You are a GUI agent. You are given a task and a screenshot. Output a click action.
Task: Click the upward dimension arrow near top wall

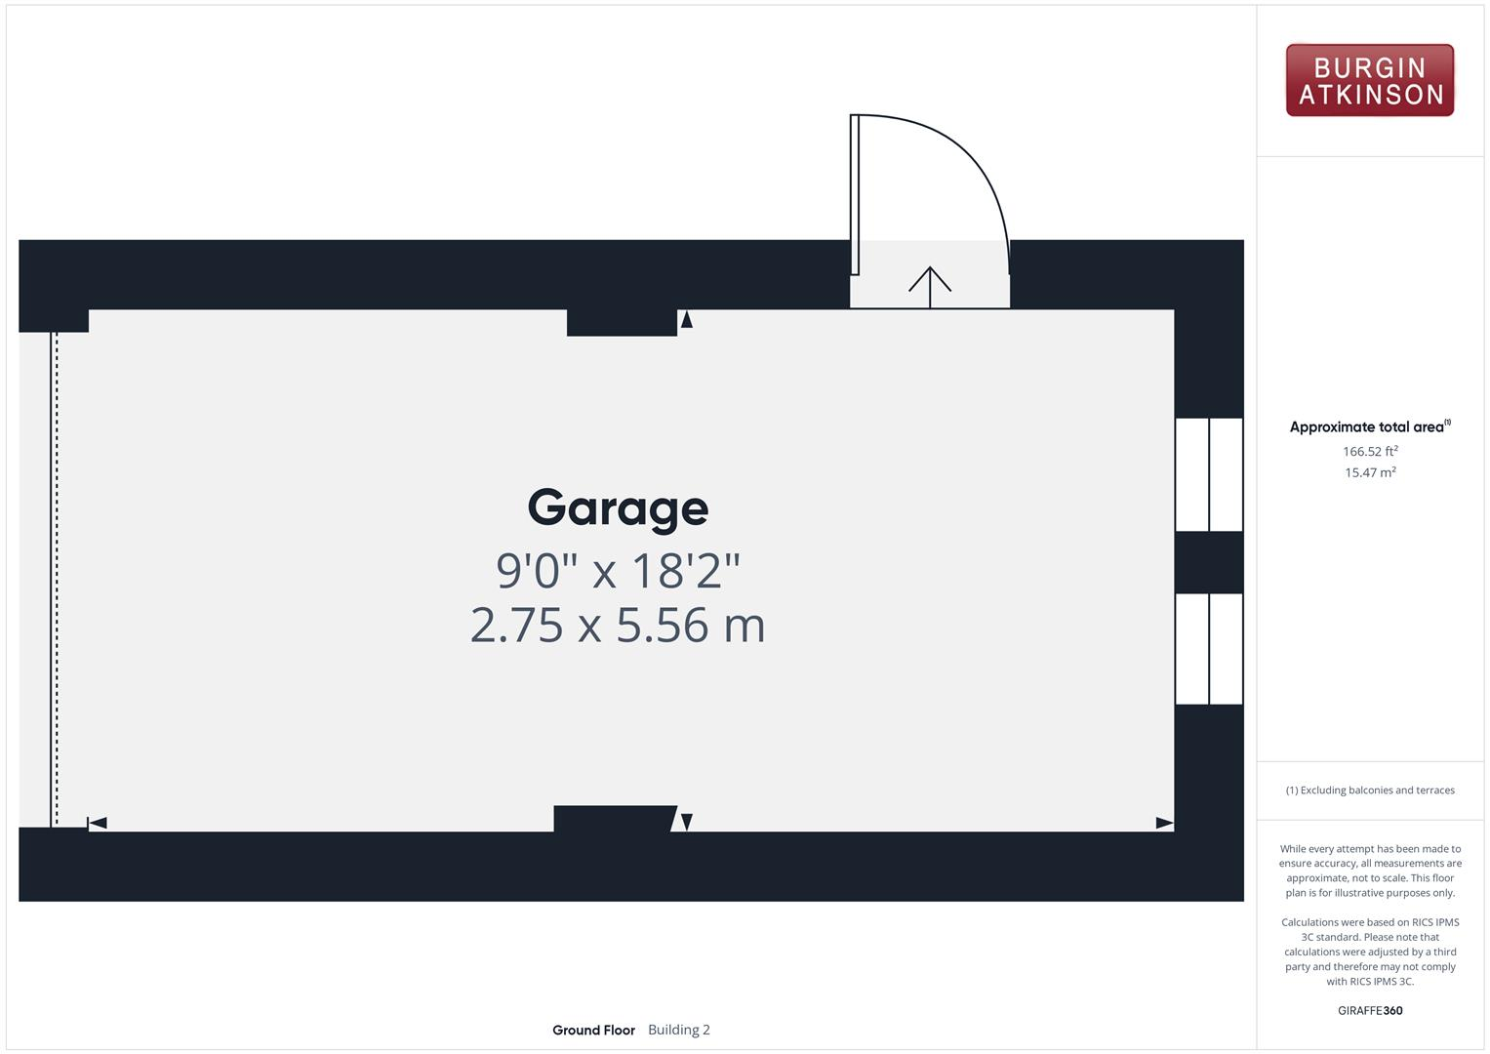(687, 319)
